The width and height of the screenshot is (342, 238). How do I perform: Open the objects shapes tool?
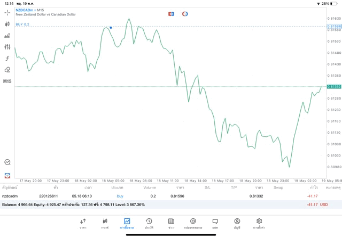[7, 70]
